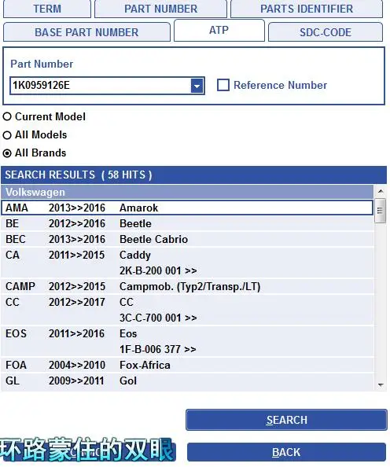Click the results scrollbar down arrow
Image resolution: width=390 pixels, height=467 pixels.
click(381, 384)
